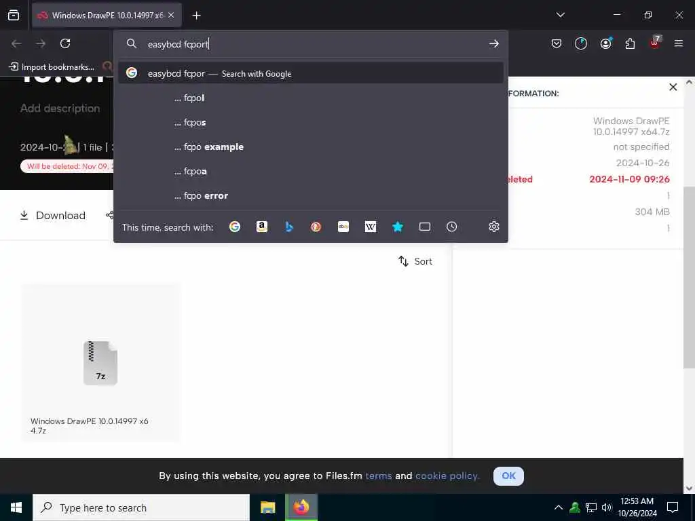Show hidden system tray icons
This screenshot has height=521, width=695.
coord(559,507)
